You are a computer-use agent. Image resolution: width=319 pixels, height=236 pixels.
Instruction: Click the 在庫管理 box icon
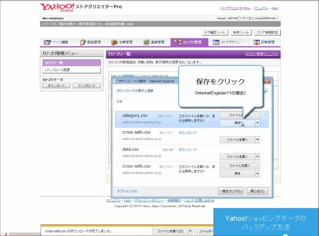[114, 42]
